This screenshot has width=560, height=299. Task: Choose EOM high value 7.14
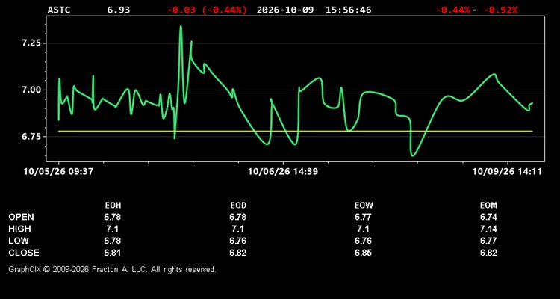point(488,229)
